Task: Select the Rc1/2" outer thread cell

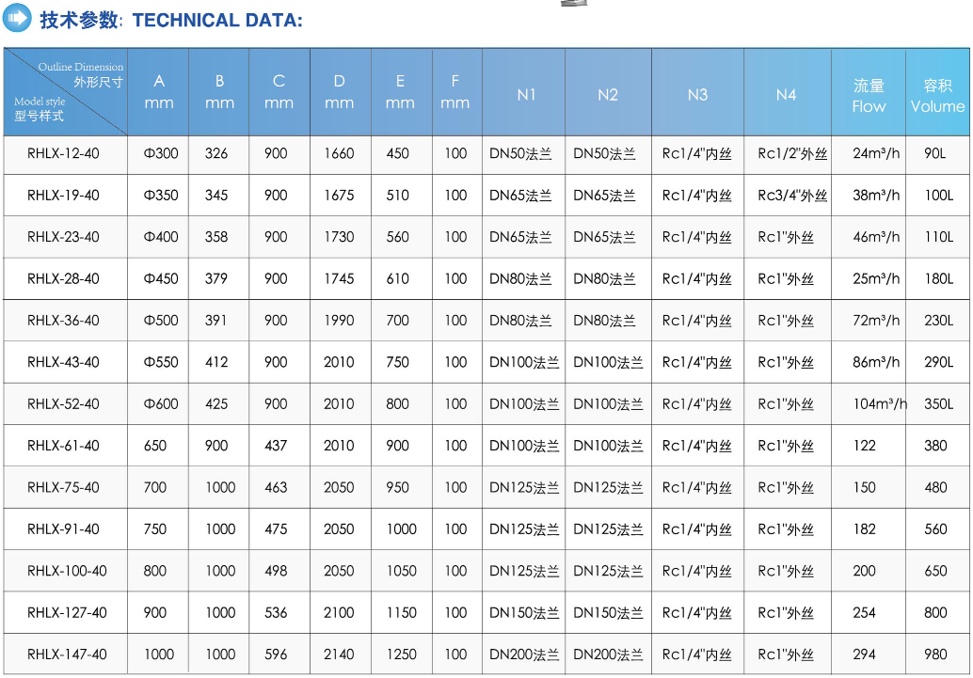Action: 792,153
